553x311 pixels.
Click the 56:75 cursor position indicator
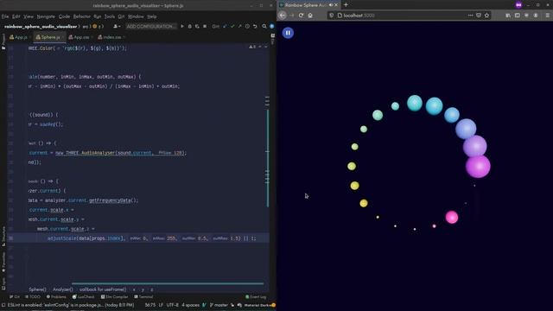150,305
